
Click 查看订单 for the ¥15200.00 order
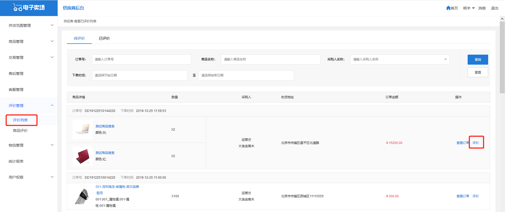463,143
